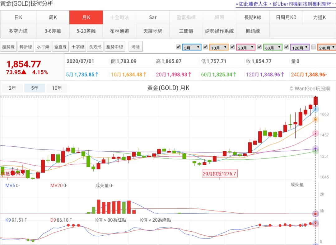Click the 20月扣抵1276.7 chart marker
Viewport: 336px width, 245px height.
(219, 174)
